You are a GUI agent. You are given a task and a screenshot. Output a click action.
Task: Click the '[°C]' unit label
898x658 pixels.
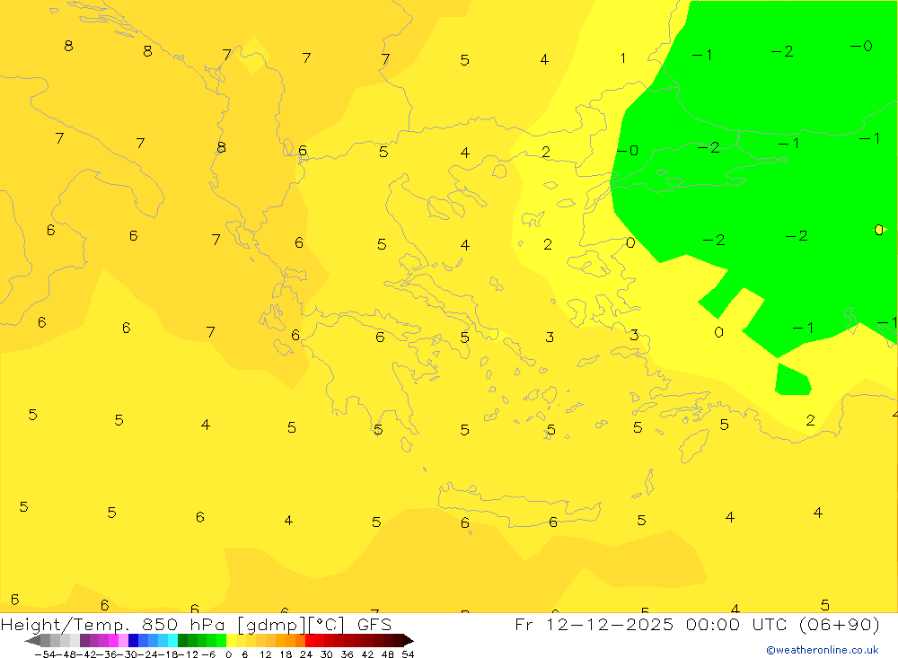(x=327, y=624)
